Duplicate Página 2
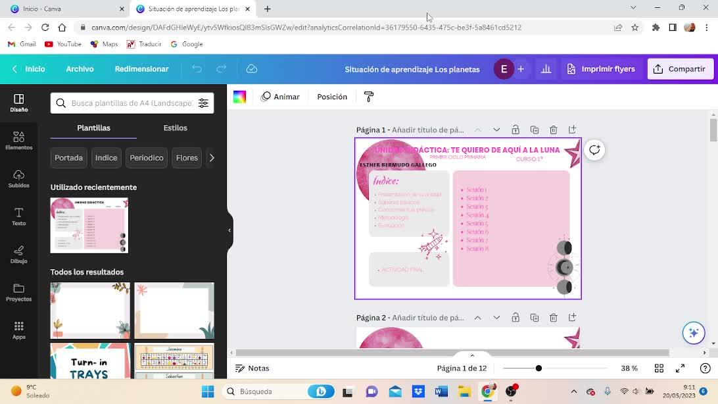 pos(535,317)
